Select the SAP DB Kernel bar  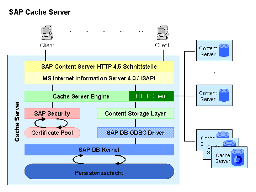coord(99,150)
